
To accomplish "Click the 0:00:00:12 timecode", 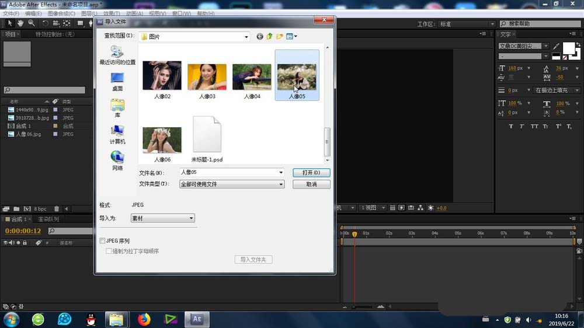I will pos(23,231).
